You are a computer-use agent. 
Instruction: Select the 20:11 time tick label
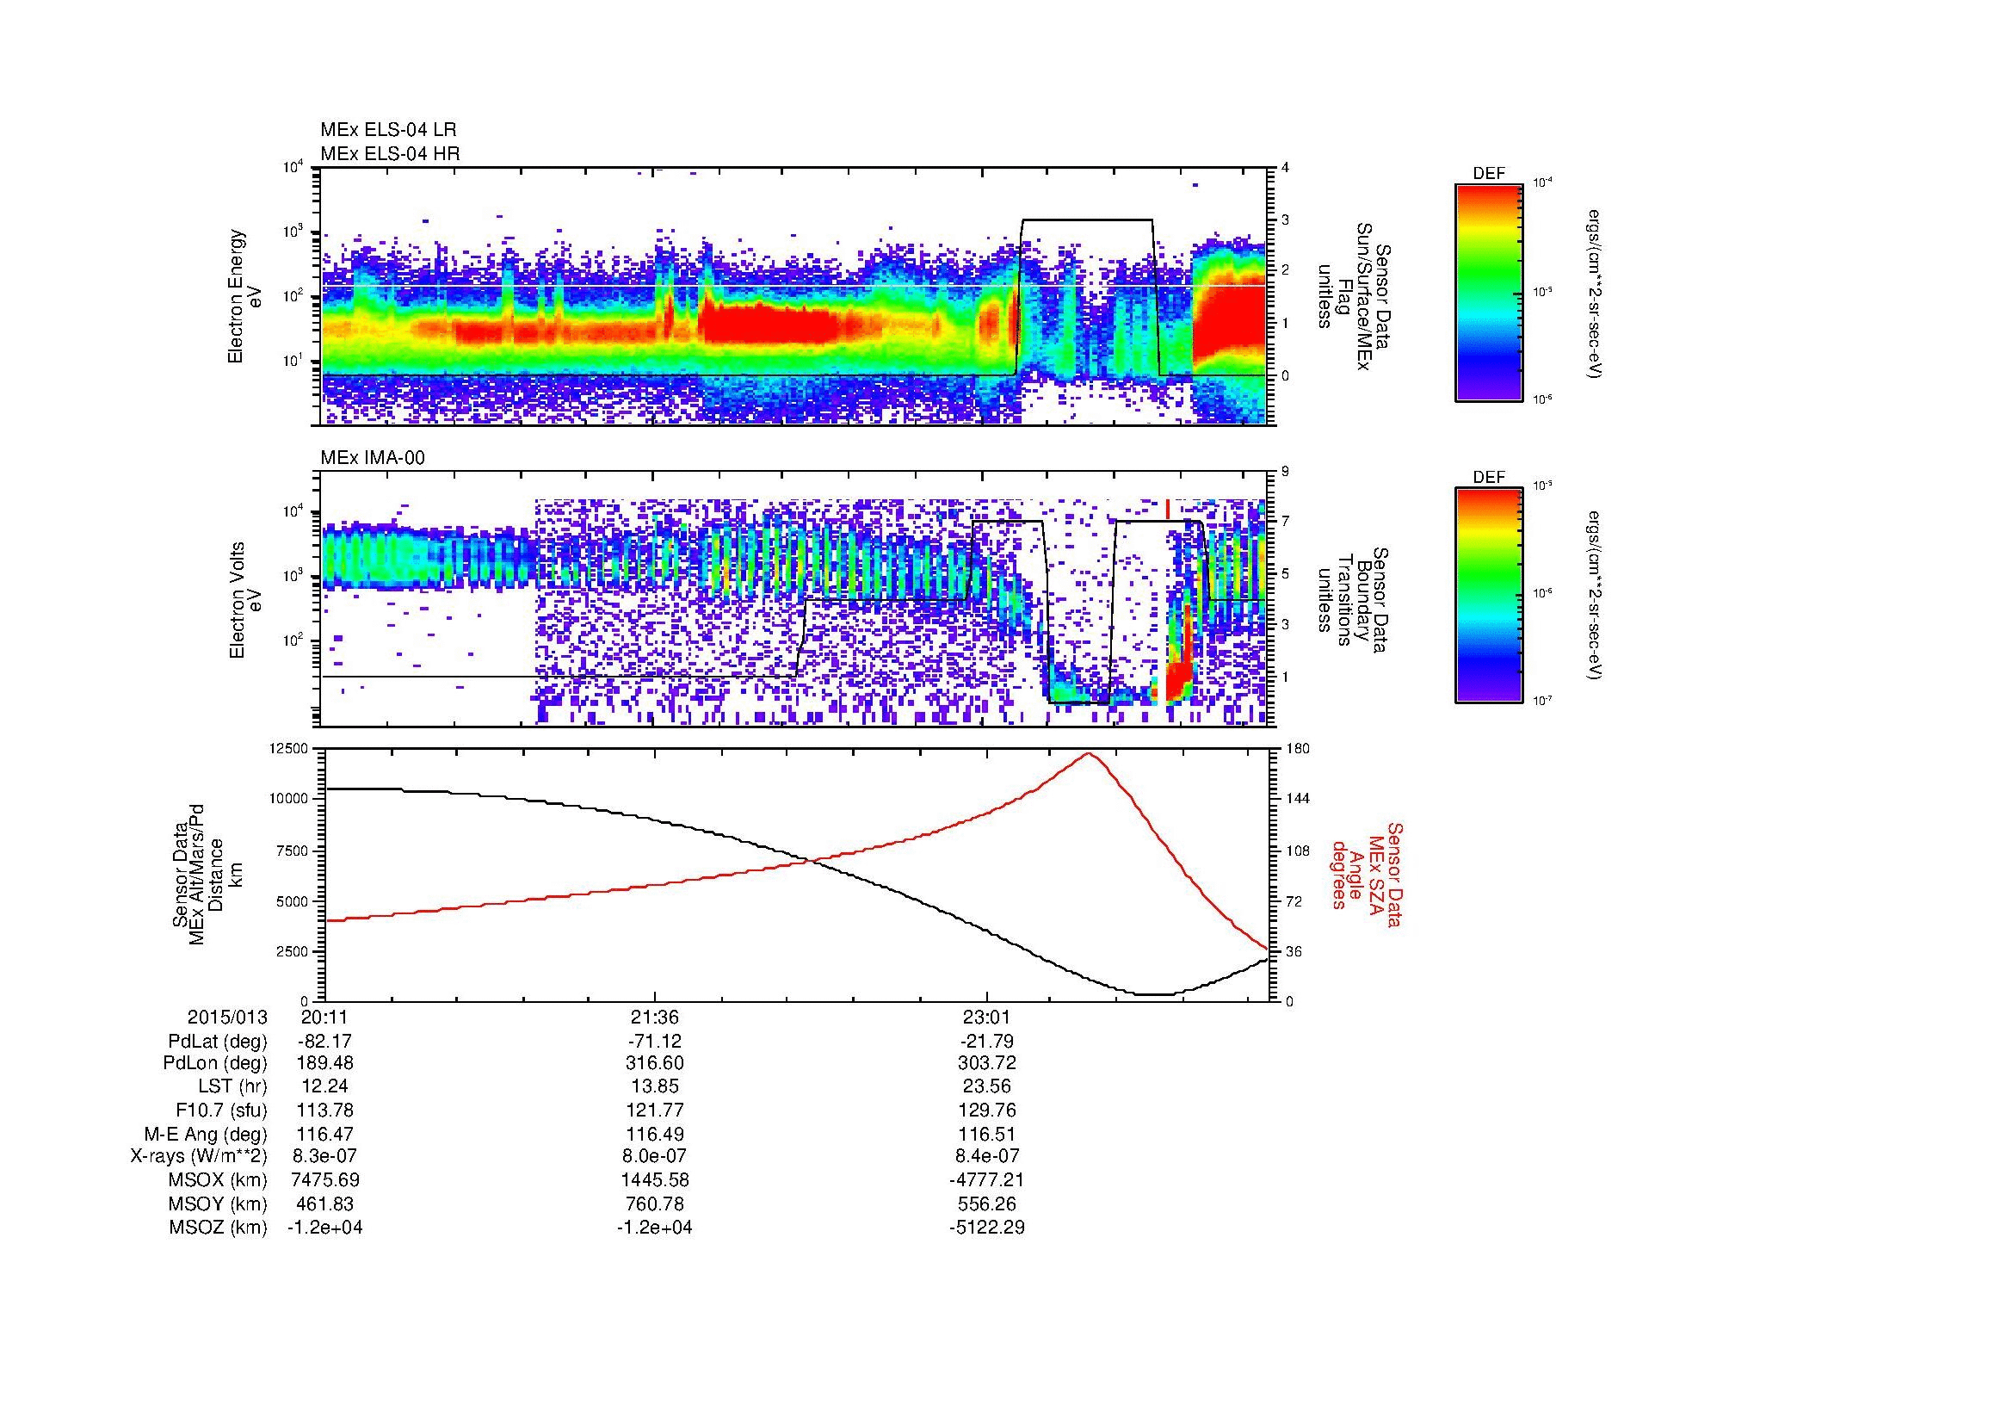[x=325, y=1018]
